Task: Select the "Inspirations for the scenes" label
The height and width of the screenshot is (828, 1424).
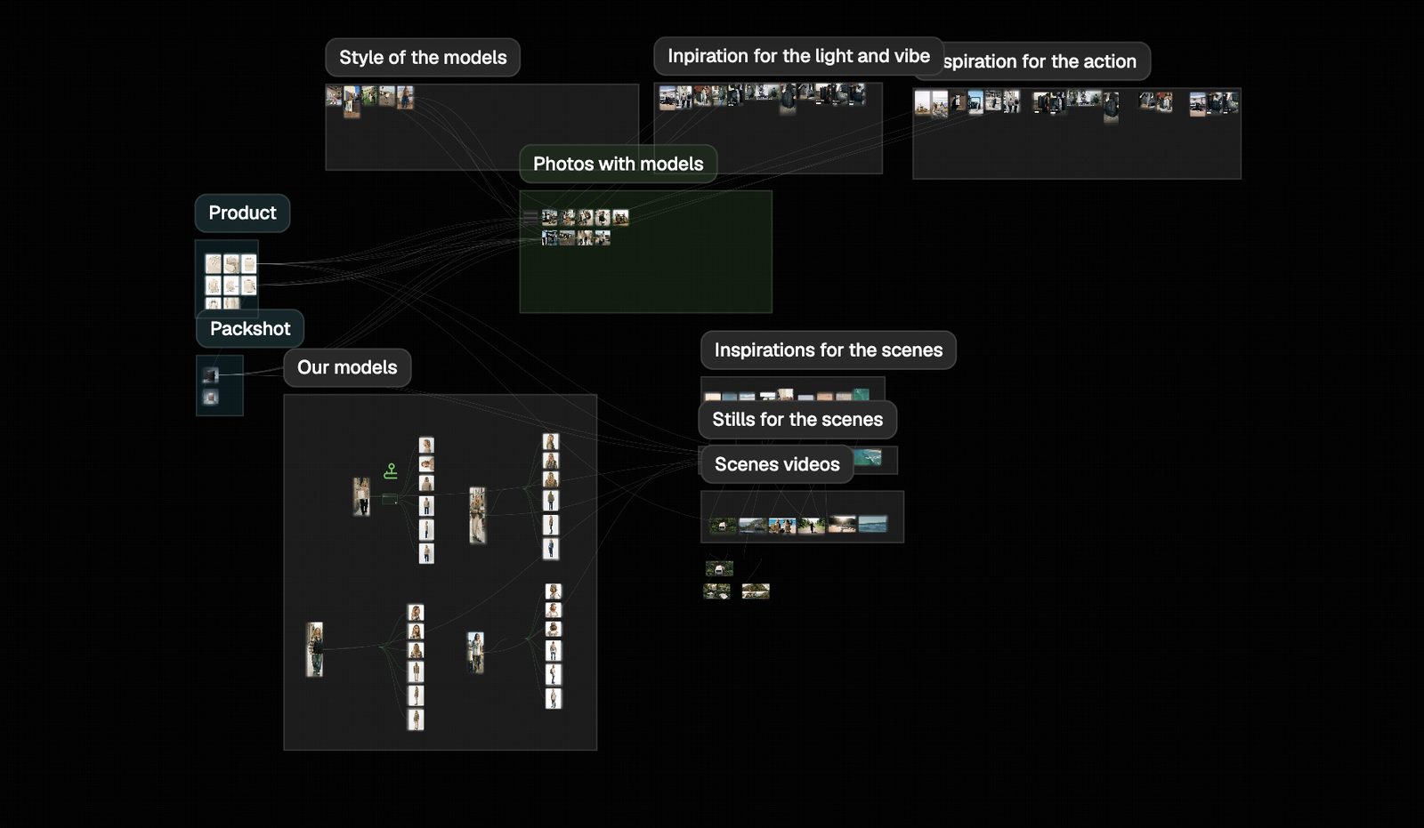Action: click(x=828, y=350)
